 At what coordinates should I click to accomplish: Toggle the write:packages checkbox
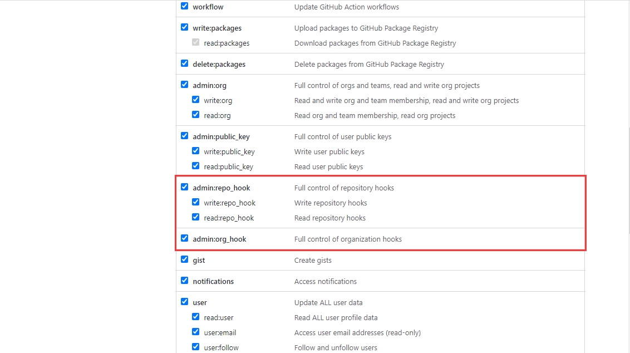[x=184, y=27]
